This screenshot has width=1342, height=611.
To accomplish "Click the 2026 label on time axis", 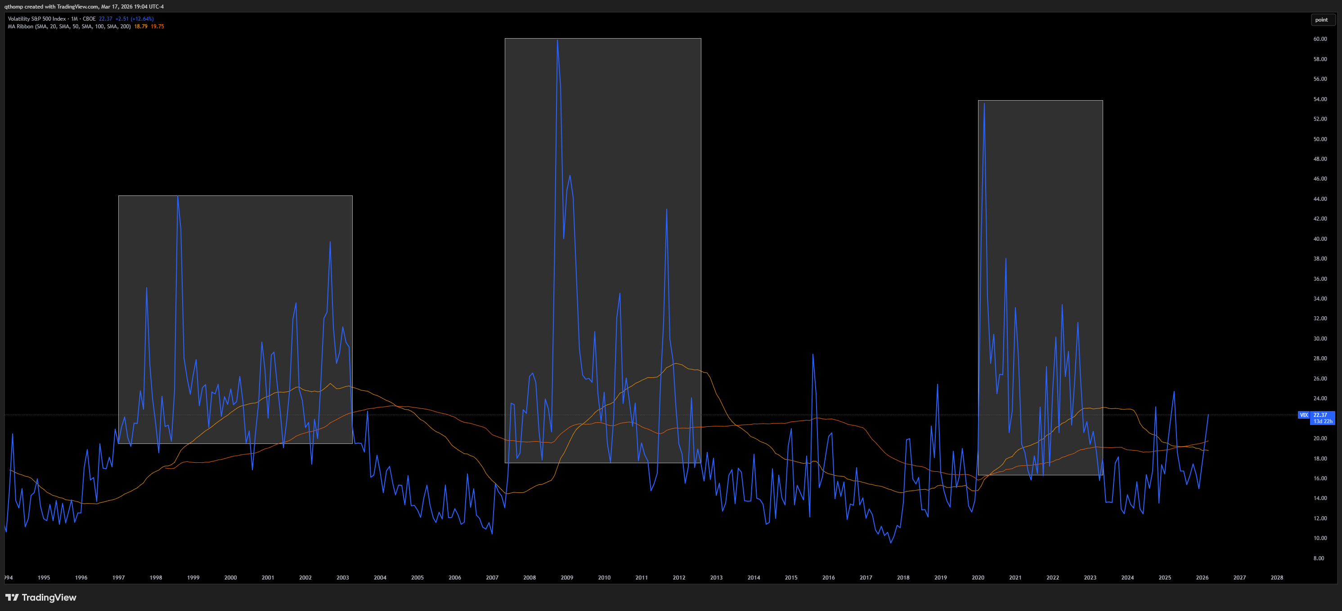I will pos(1203,577).
